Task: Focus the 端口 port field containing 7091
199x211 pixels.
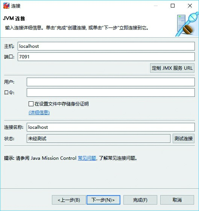Action: click(x=106, y=57)
